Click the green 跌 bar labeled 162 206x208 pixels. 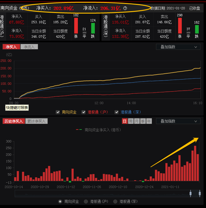197,29
